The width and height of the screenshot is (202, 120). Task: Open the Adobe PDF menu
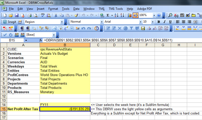[145, 9]
